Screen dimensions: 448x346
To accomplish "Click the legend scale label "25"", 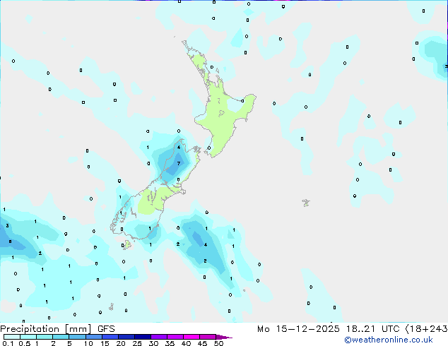I will coord(137,343).
